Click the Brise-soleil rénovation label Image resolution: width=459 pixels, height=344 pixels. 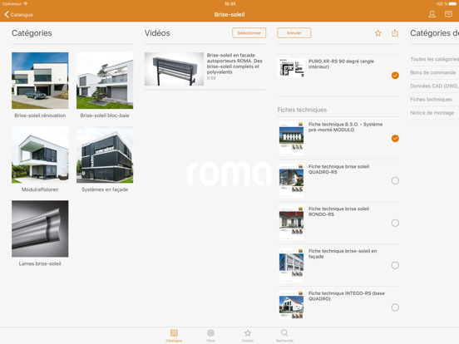(x=40, y=115)
